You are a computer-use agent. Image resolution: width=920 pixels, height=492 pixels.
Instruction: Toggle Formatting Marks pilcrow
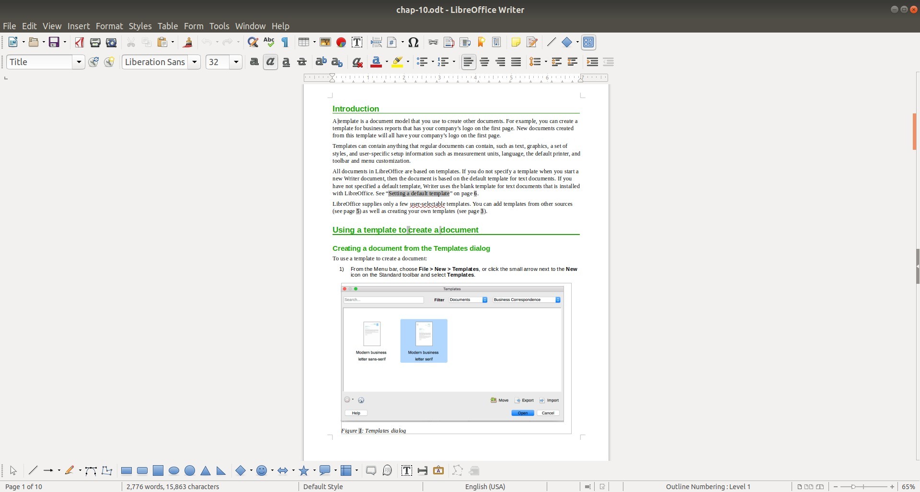click(285, 42)
